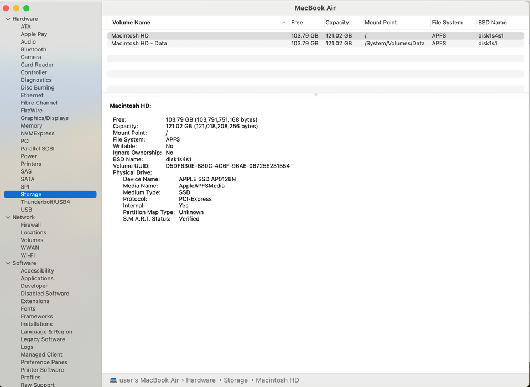Select Disc Burning item
Image resolution: width=530 pixels, height=387 pixels.
[x=38, y=87]
